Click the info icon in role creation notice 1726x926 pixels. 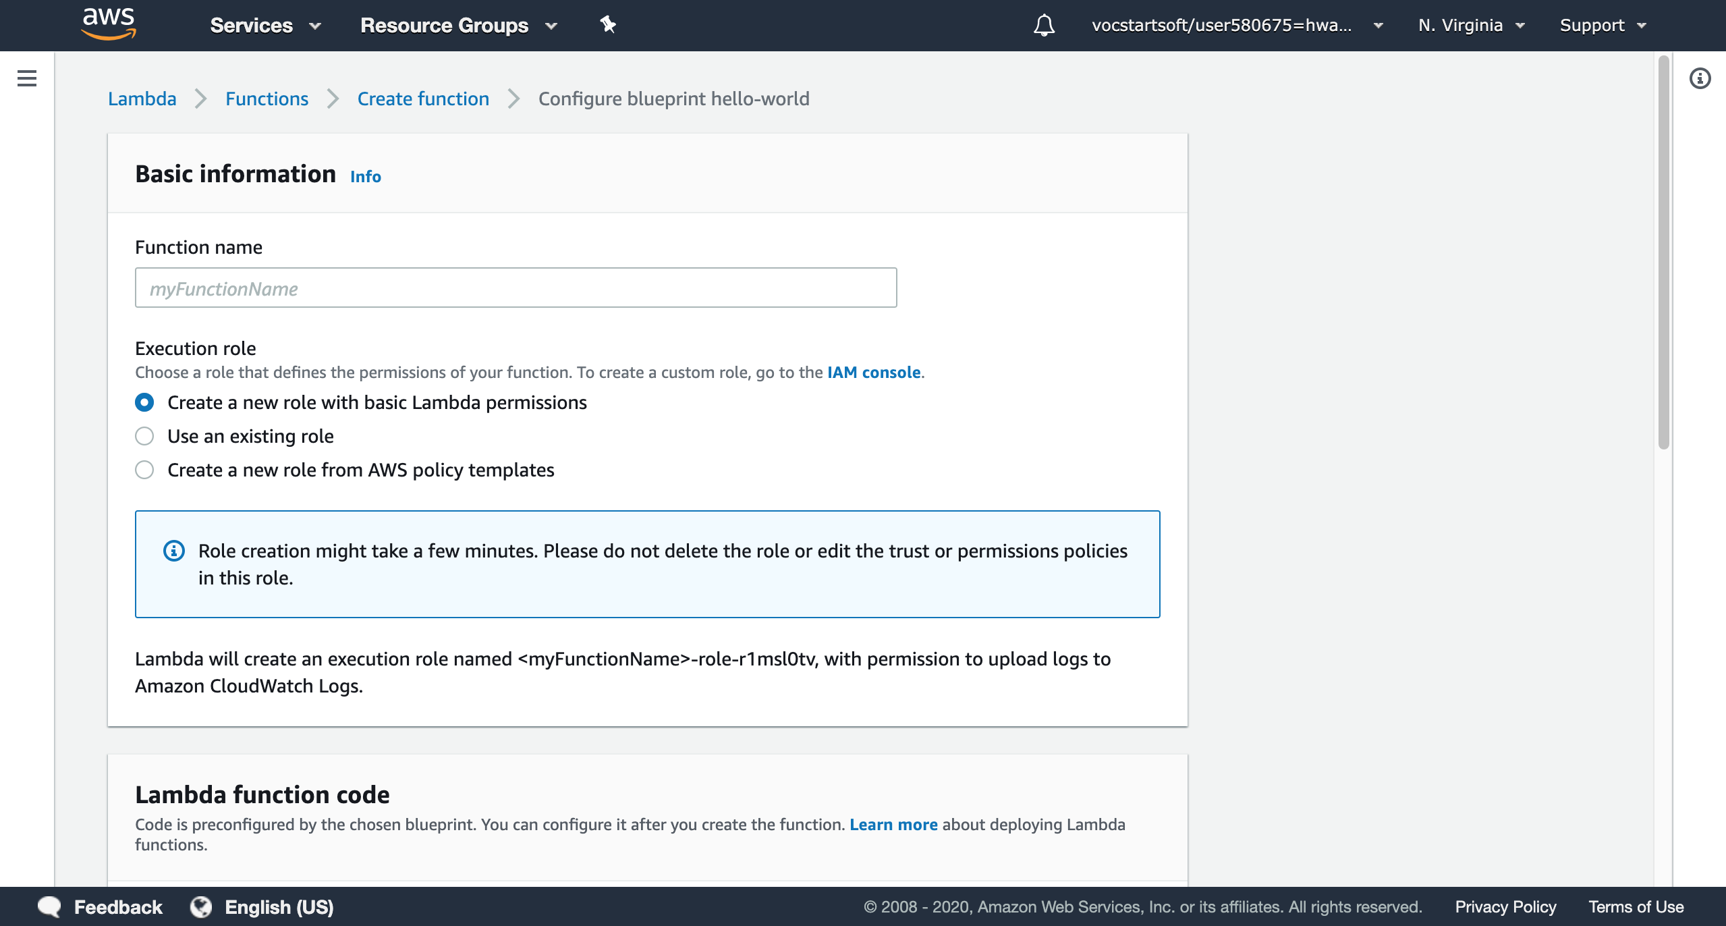click(x=174, y=551)
